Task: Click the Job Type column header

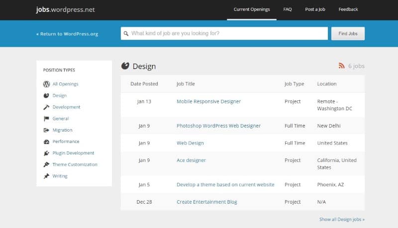Action: 294,84
